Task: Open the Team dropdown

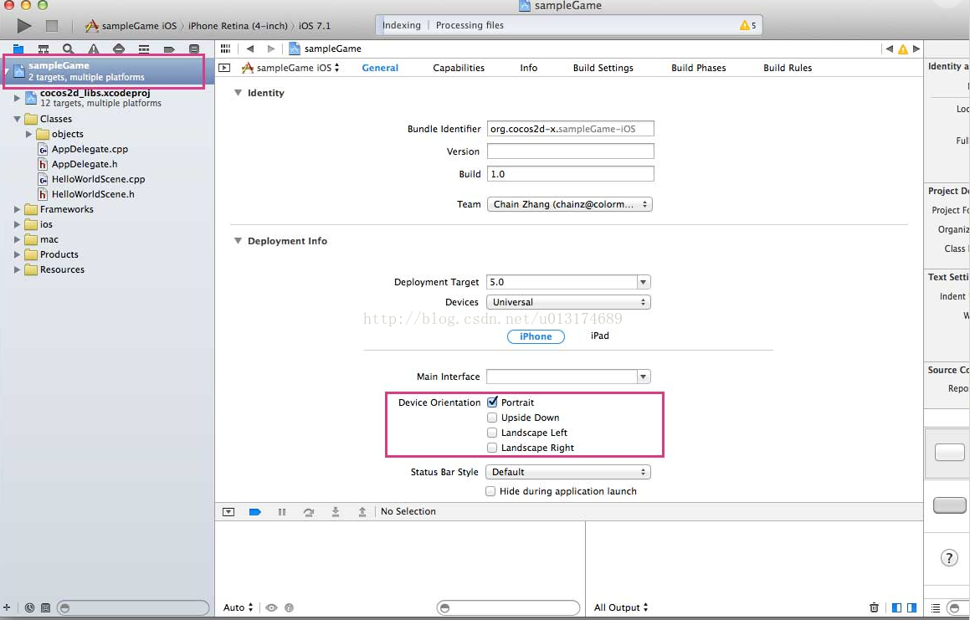Action: pos(569,204)
